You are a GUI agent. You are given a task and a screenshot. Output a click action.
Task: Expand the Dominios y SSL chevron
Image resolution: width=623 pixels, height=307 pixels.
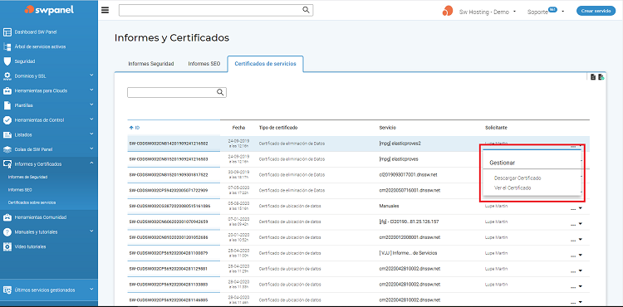pyautogui.click(x=91, y=75)
